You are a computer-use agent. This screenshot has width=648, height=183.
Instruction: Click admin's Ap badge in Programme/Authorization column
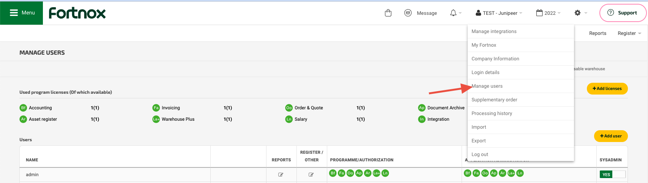coord(359,173)
